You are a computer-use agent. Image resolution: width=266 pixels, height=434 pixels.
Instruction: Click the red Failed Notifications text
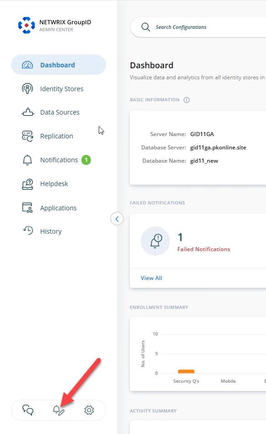[204, 249]
